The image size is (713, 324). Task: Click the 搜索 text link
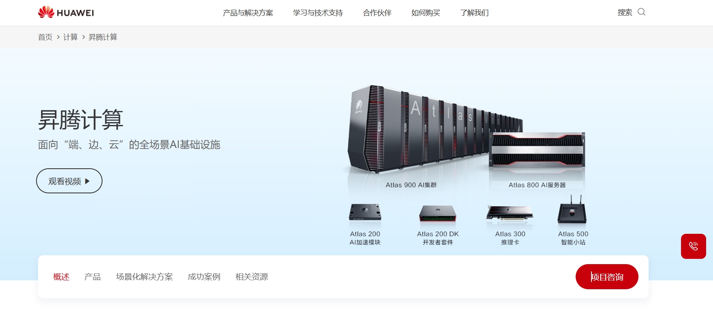click(625, 13)
